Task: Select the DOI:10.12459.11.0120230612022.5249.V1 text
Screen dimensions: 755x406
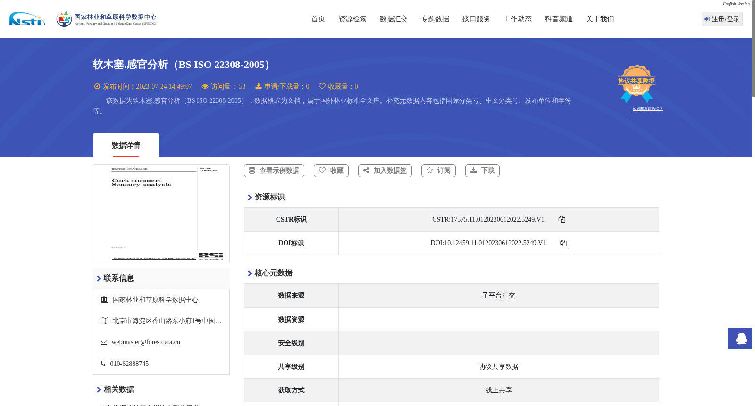Action: (x=488, y=243)
